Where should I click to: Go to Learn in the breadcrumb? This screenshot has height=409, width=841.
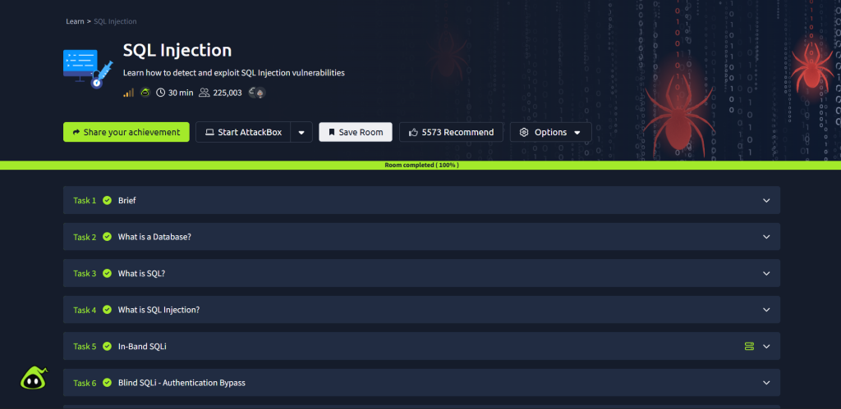pos(75,21)
